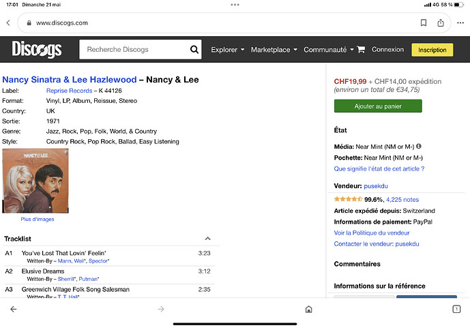Image resolution: width=470 pixels, height=328 pixels.
Task: Tap the battery indicator in status bar
Action: point(458,5)
